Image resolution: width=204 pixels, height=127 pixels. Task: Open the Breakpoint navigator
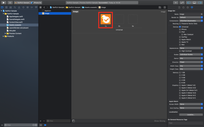(x=32, y=7)
